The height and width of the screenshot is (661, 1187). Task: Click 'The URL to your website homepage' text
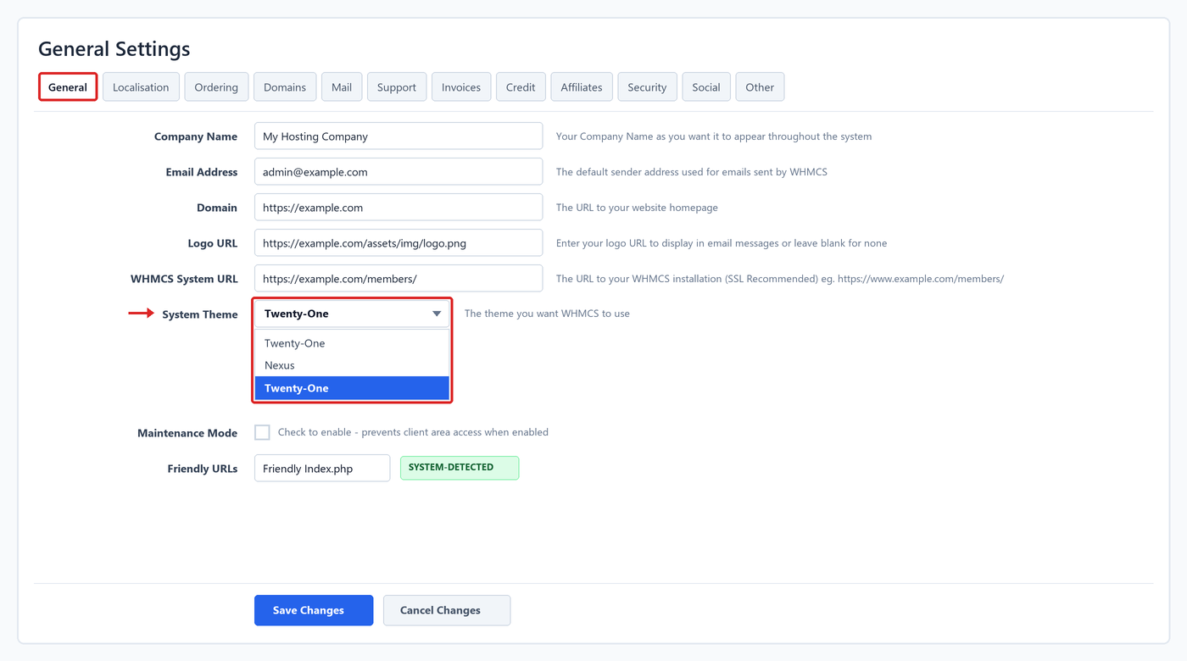[x=637, y=208]
